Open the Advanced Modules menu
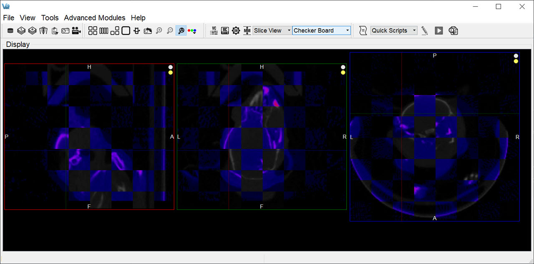Viewport: 534px width, 264px height. click(95, 18)
